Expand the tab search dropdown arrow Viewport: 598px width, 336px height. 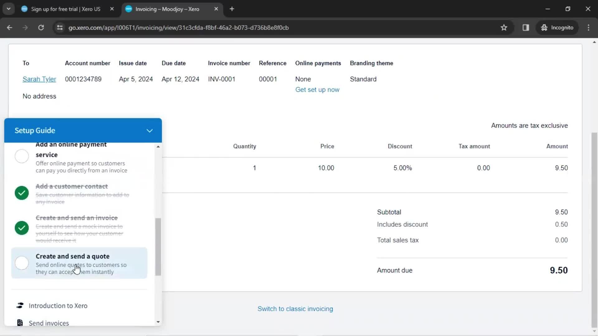pyautogui.click(x=9, y=9)
